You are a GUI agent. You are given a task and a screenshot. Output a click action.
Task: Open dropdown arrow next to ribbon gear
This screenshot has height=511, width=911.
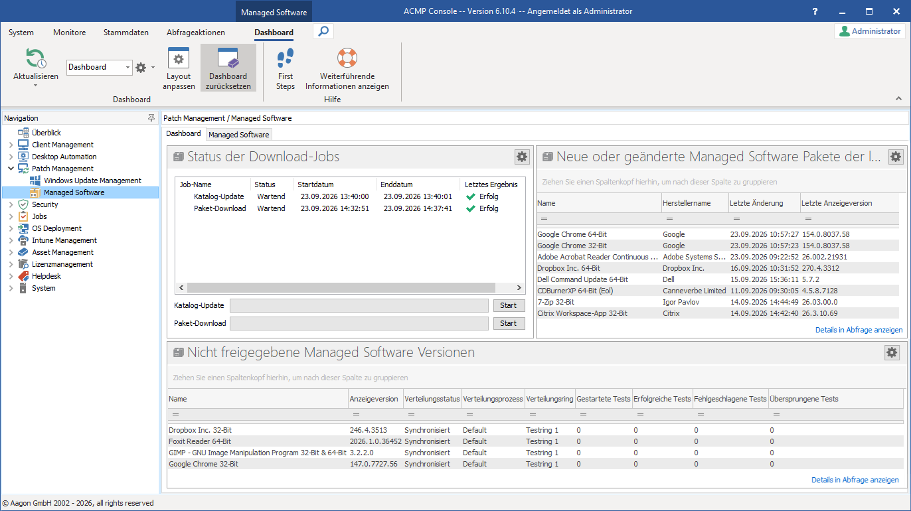coord(153,67)
